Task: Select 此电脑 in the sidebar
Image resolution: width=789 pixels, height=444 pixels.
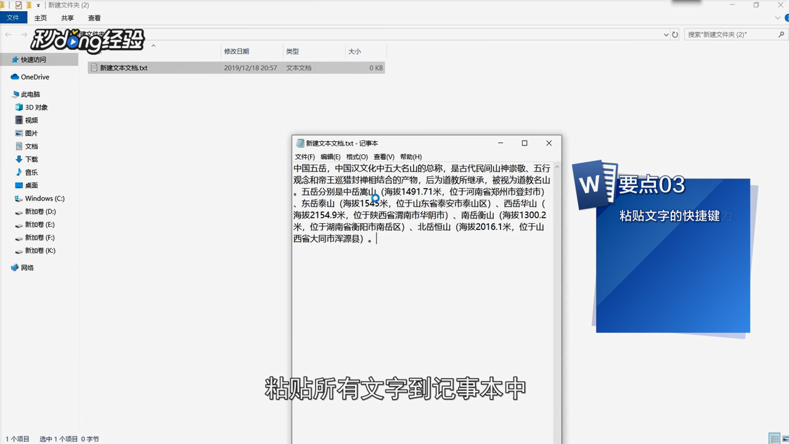Action: [28, 94]
